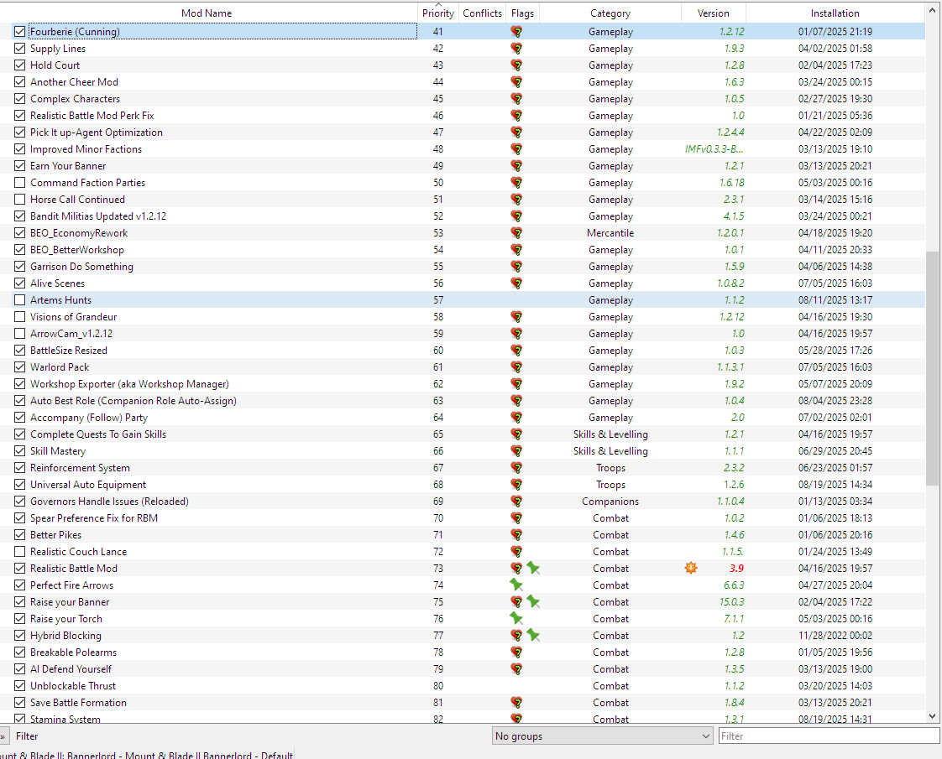Enable the Visions of Grandeur checkbox

[20, 317]
